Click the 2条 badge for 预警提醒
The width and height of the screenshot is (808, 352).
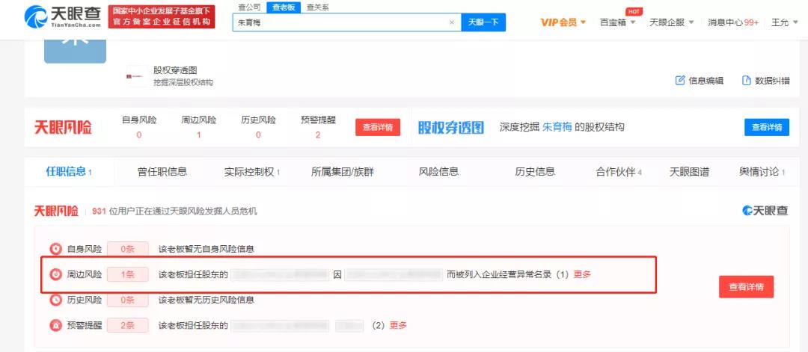[128, 325]
